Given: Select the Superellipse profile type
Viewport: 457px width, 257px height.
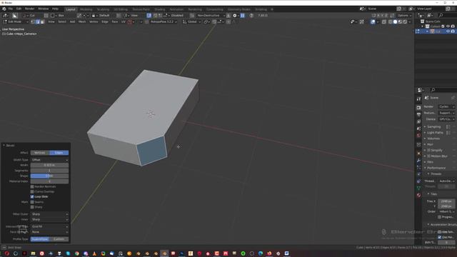Looking at the screenshot, I should (40, 239).
